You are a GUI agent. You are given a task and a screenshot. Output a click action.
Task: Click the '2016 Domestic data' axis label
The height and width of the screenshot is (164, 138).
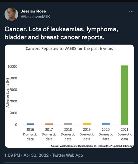30,134
